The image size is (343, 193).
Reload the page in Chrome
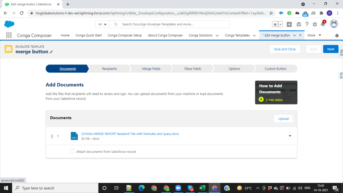tap(21, 13)
